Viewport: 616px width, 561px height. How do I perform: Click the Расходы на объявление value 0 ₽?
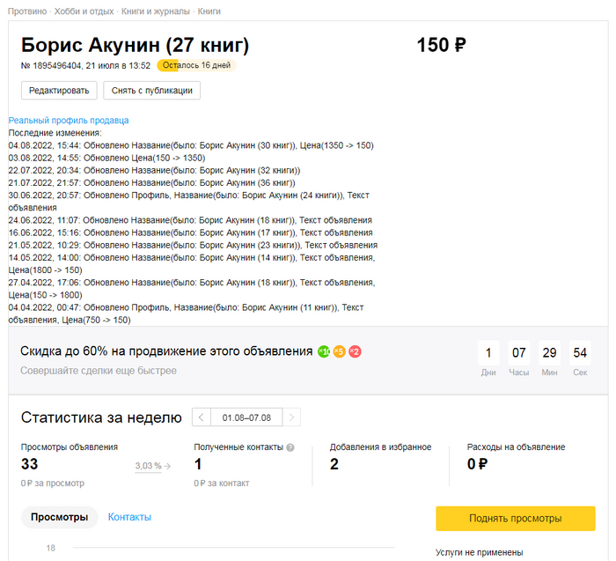point(477,464)
